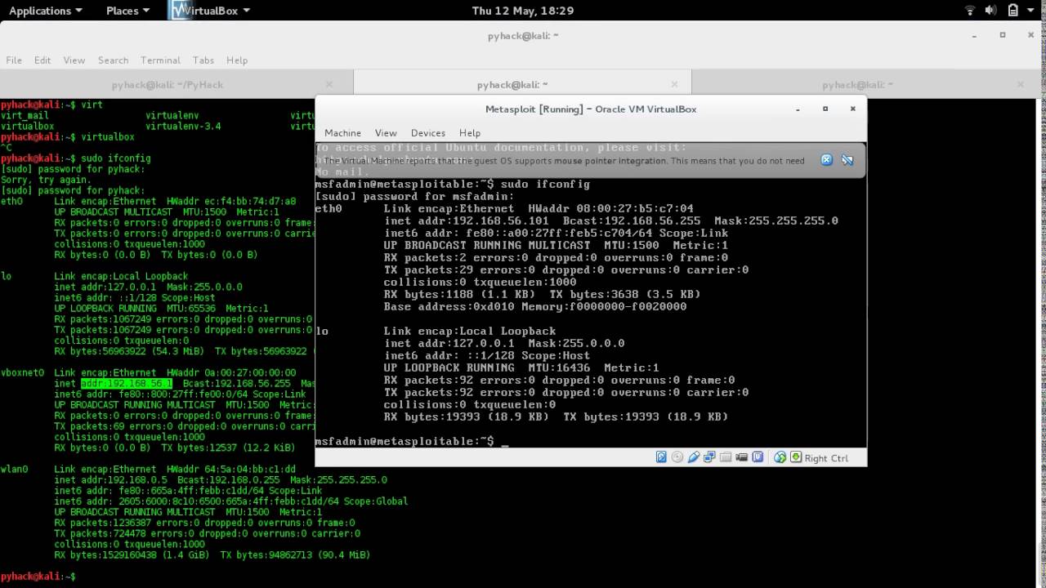
Task: Open the VirtualBox app menu in top panel
Action: (211, 11)
